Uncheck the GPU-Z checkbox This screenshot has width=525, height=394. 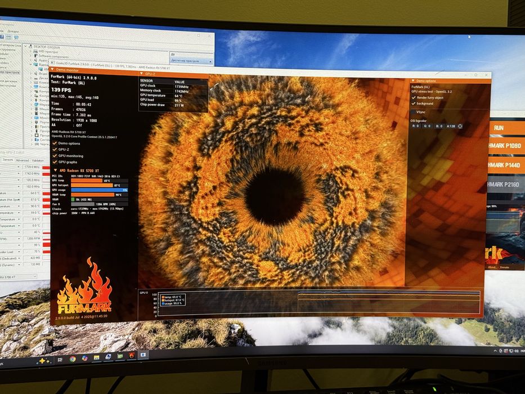click(55, 149)
